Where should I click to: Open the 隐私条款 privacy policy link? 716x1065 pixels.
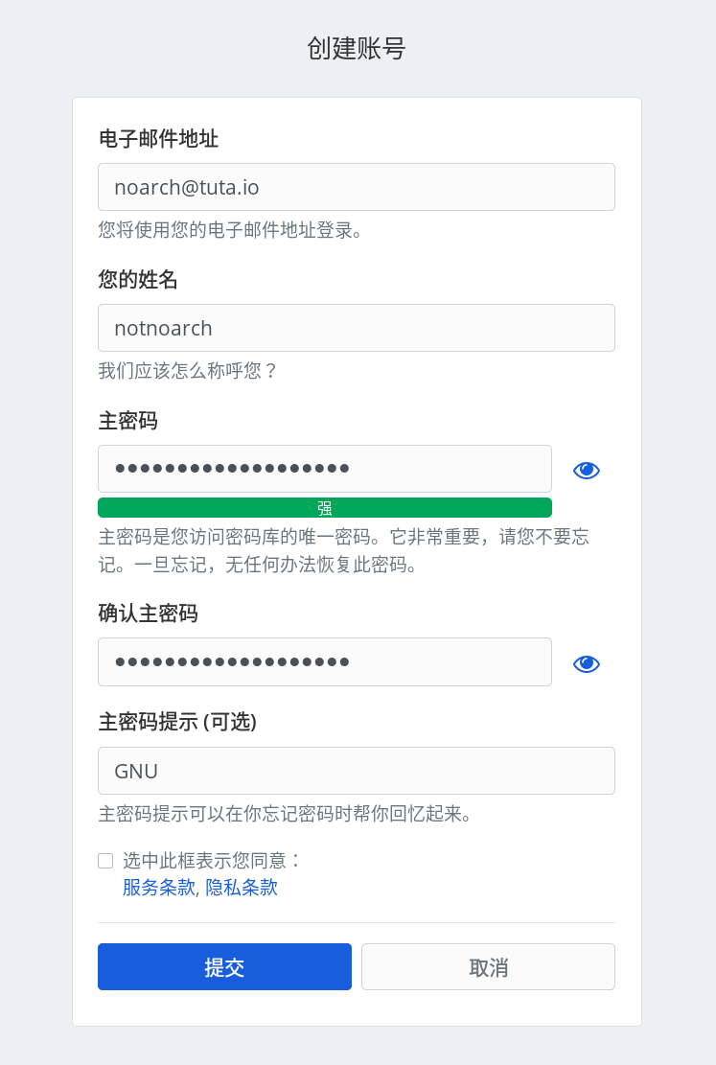click(x=242, y=888)
